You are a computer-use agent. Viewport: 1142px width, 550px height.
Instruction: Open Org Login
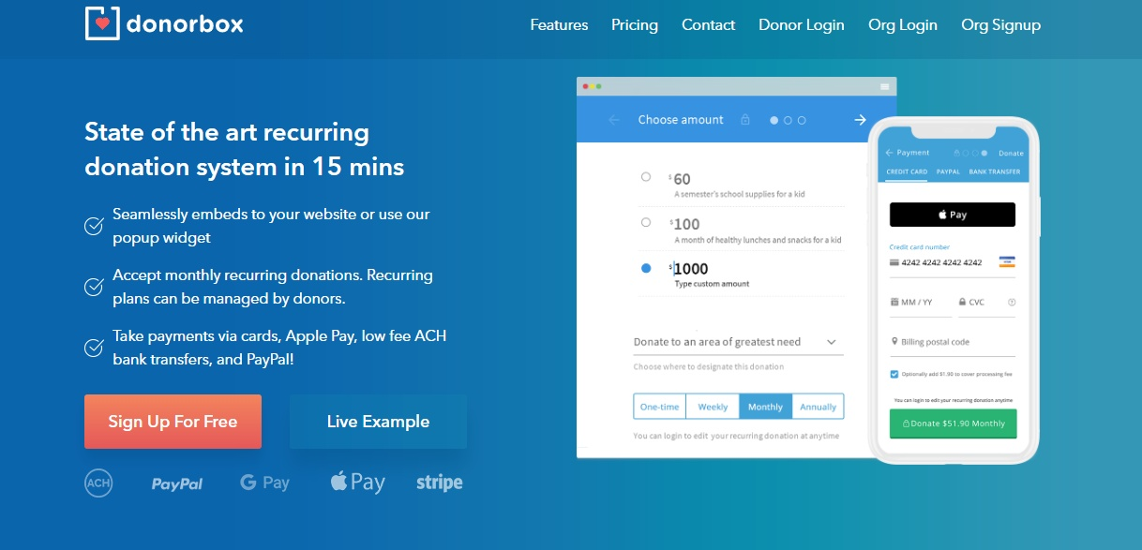click(903, 25)
